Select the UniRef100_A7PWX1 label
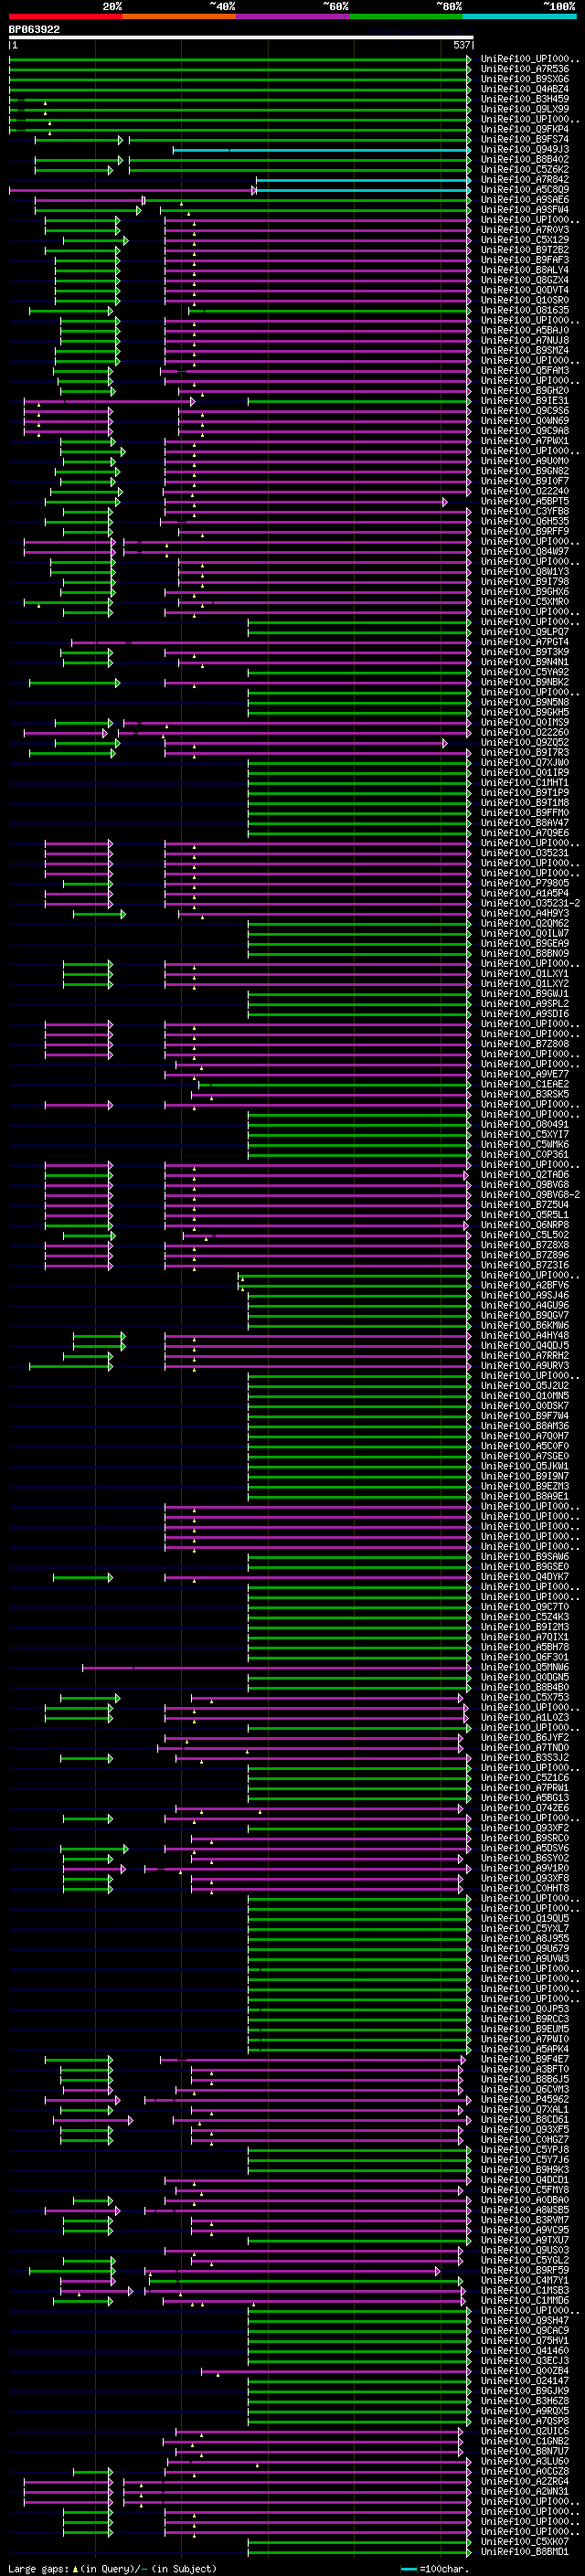This screenshot has height=2576, width=585. click(525, 441)
